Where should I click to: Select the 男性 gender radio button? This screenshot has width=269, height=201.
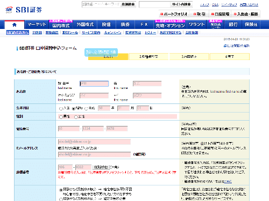[x=61, y=117]
